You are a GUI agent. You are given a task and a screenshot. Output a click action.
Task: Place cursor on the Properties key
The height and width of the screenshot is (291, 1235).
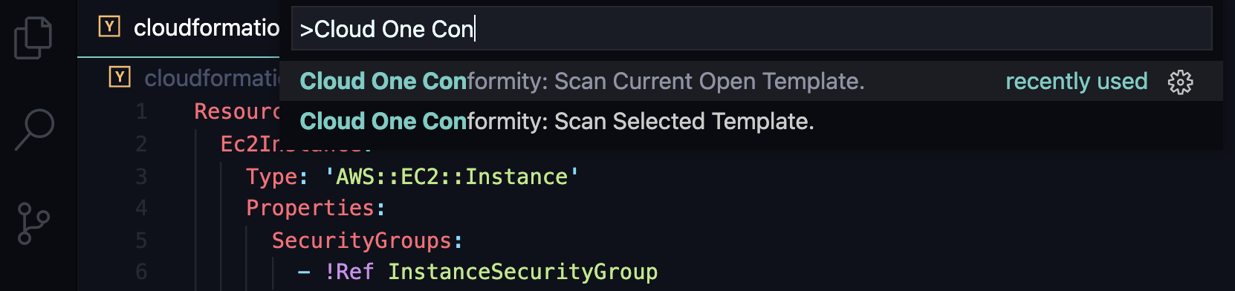click(310, 208)
